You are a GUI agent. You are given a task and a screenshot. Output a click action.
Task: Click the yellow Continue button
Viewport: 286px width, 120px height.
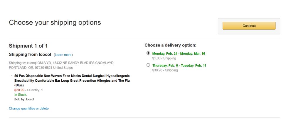(249, 26)
